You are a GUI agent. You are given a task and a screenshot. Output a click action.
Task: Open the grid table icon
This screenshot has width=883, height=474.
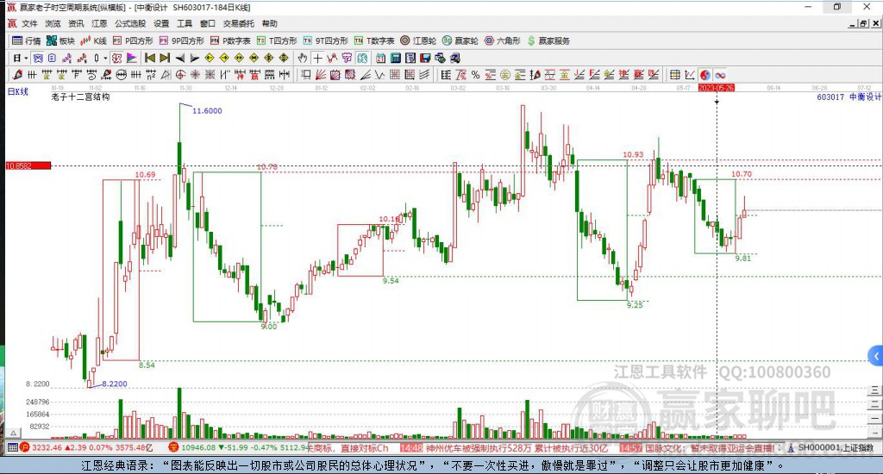point(674,74)
